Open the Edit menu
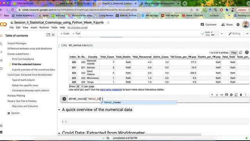The width and height of the screenshot is (250, 141). click(x=18, y=27)
